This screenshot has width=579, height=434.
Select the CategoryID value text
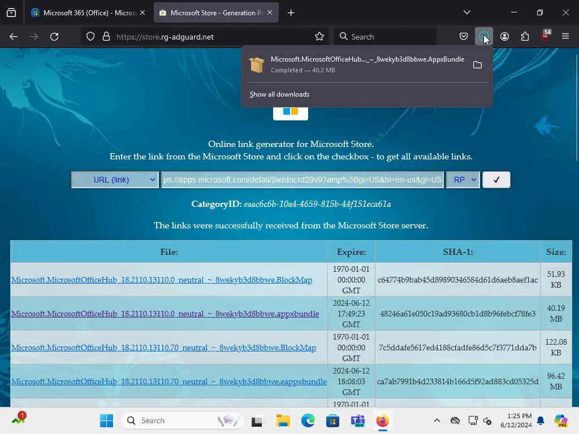pyautogui.click(x=317, y=204)
